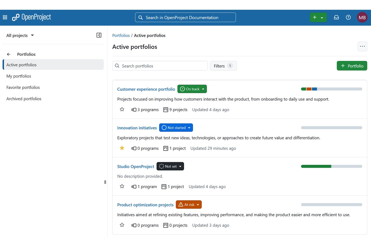The image size is (371, 247).
Task: Click the '9 projects' count text
Action: (178, 110)
